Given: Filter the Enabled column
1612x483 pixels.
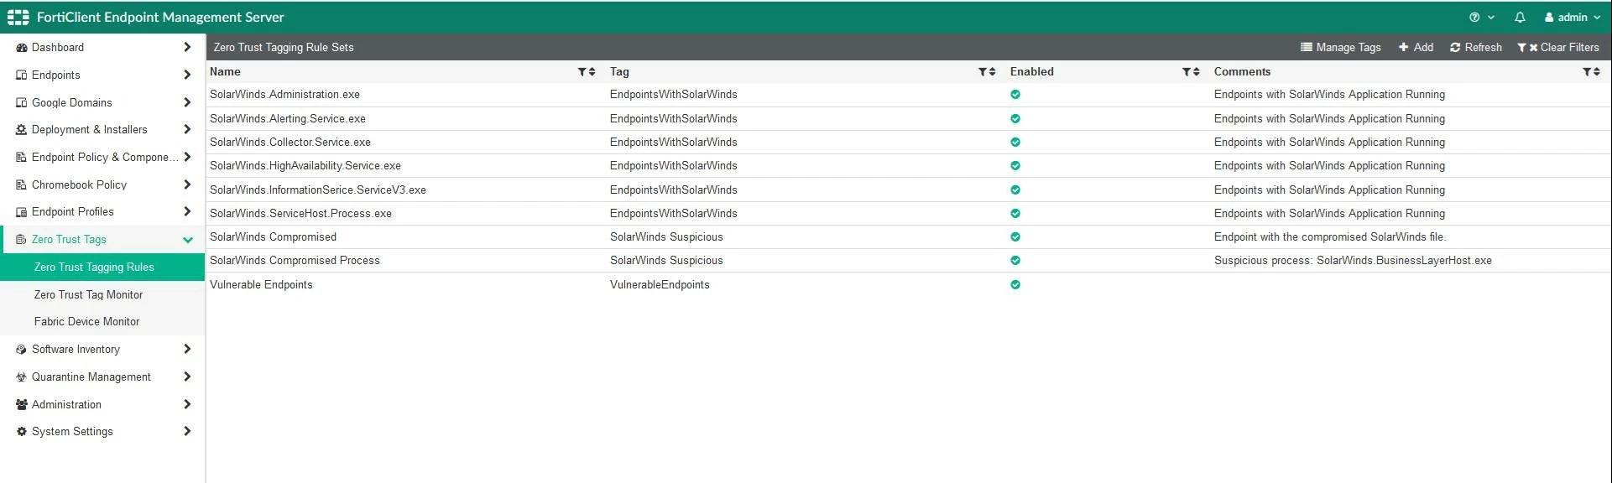Looking at the screenshot, I should click(1187, 72).
